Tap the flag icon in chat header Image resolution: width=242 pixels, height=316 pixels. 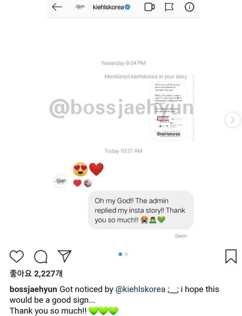click(x=169, y=7)
